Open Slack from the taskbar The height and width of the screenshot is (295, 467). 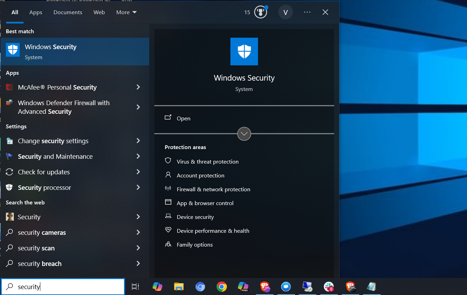tap(329, 287)
